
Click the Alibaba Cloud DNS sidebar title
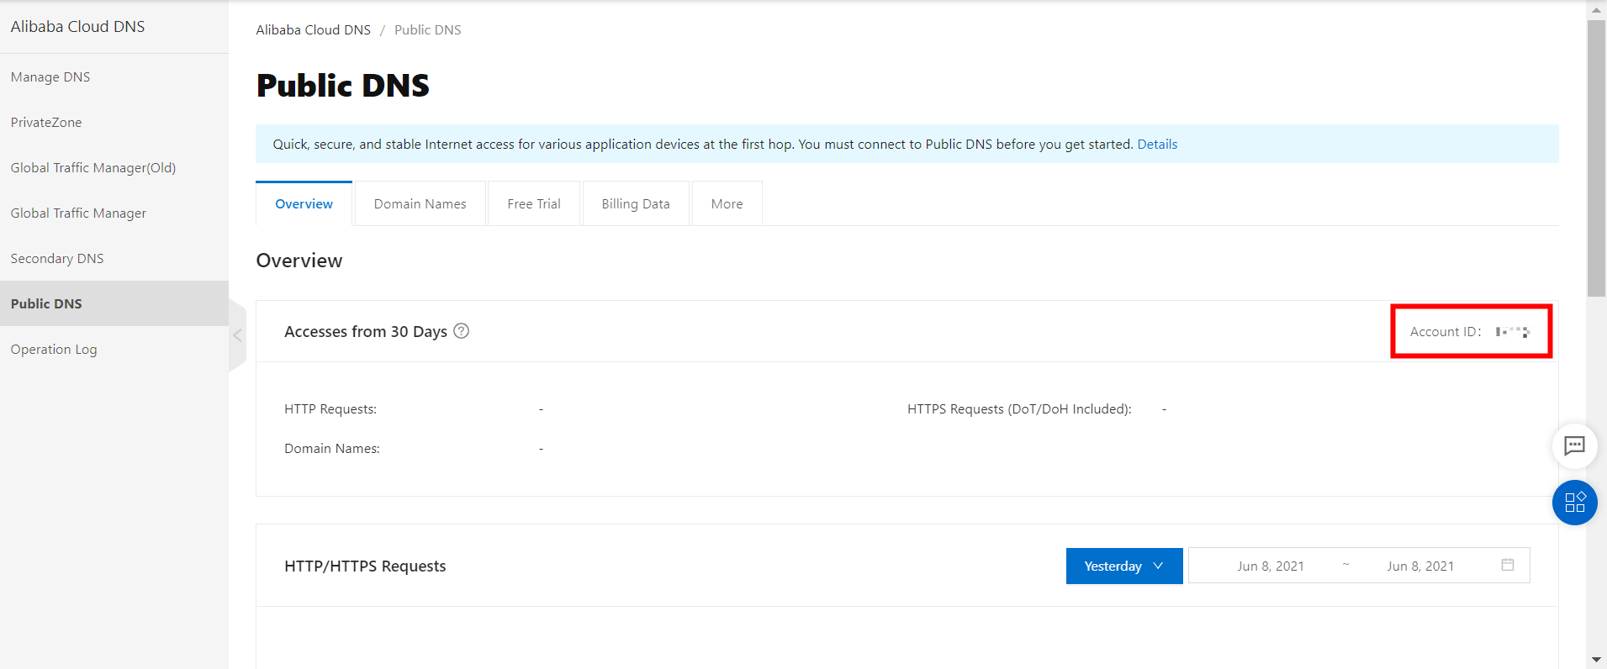(77, 26)
